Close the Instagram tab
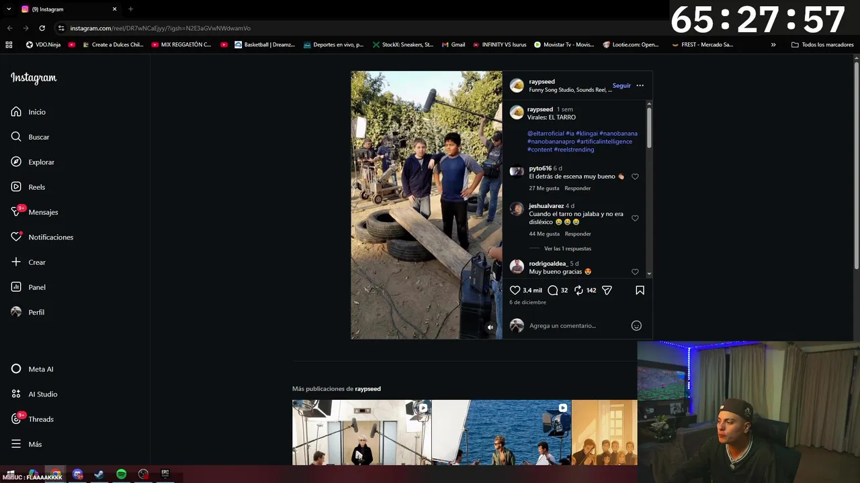 tap(114, 9)
